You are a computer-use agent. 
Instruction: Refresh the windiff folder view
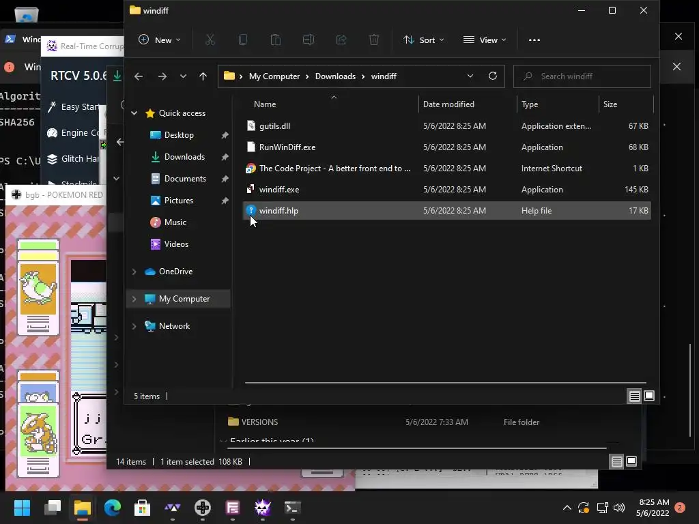[x=493, y=76]
